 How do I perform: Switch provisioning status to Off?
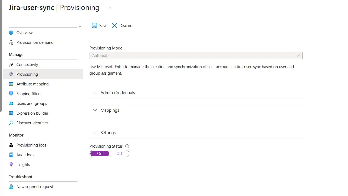[119, 154]
